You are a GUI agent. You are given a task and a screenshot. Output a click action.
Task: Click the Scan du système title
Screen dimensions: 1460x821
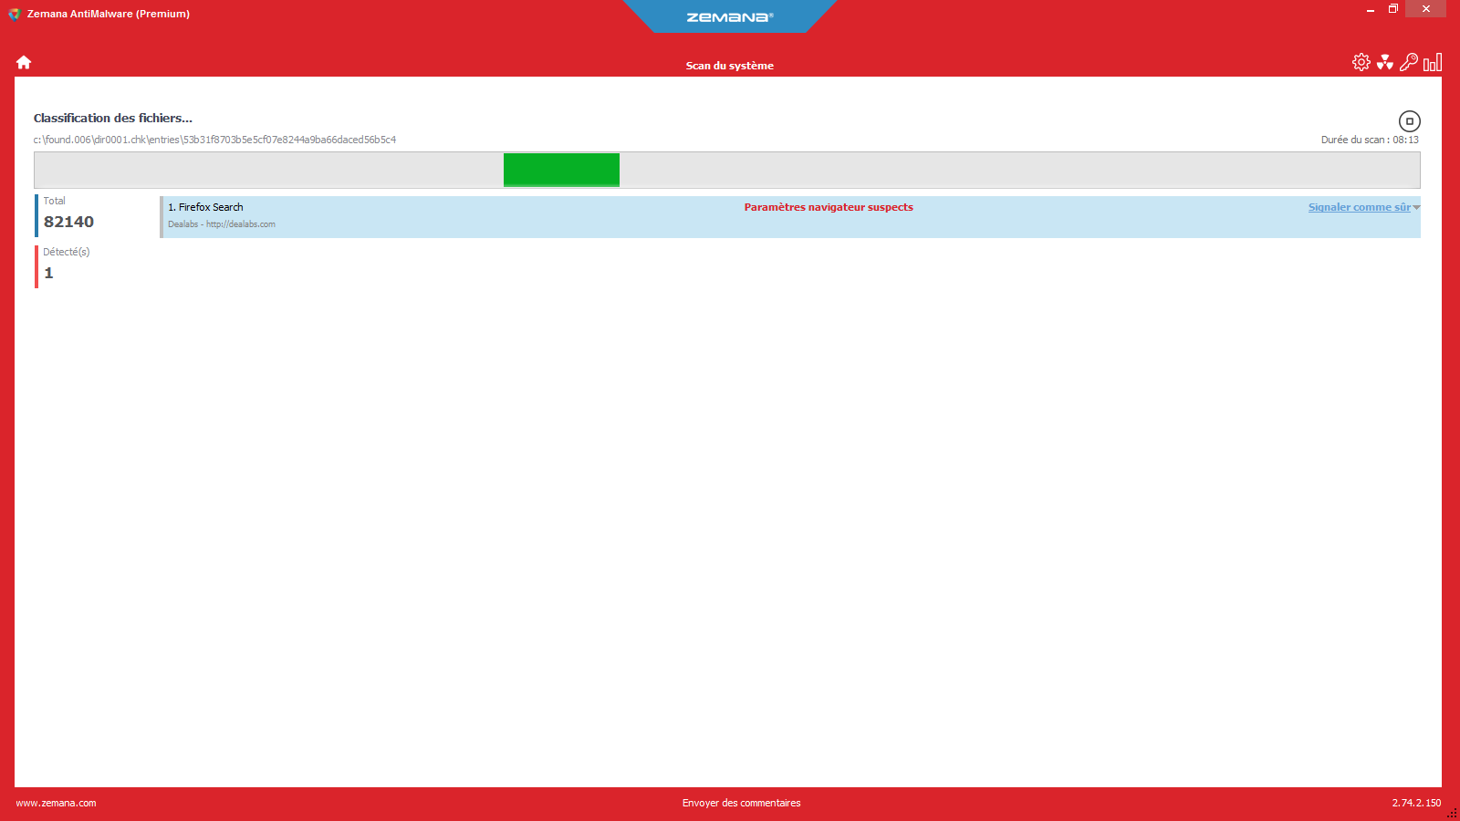click(x=730, y=66)
